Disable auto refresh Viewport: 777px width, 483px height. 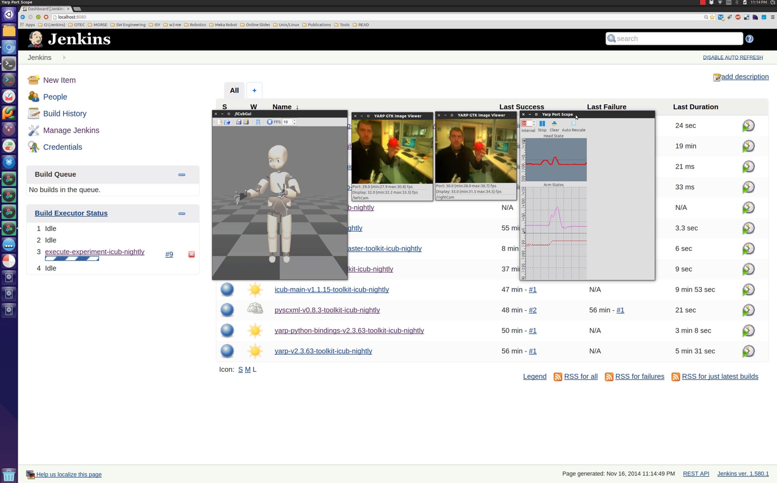click(733, 58)
